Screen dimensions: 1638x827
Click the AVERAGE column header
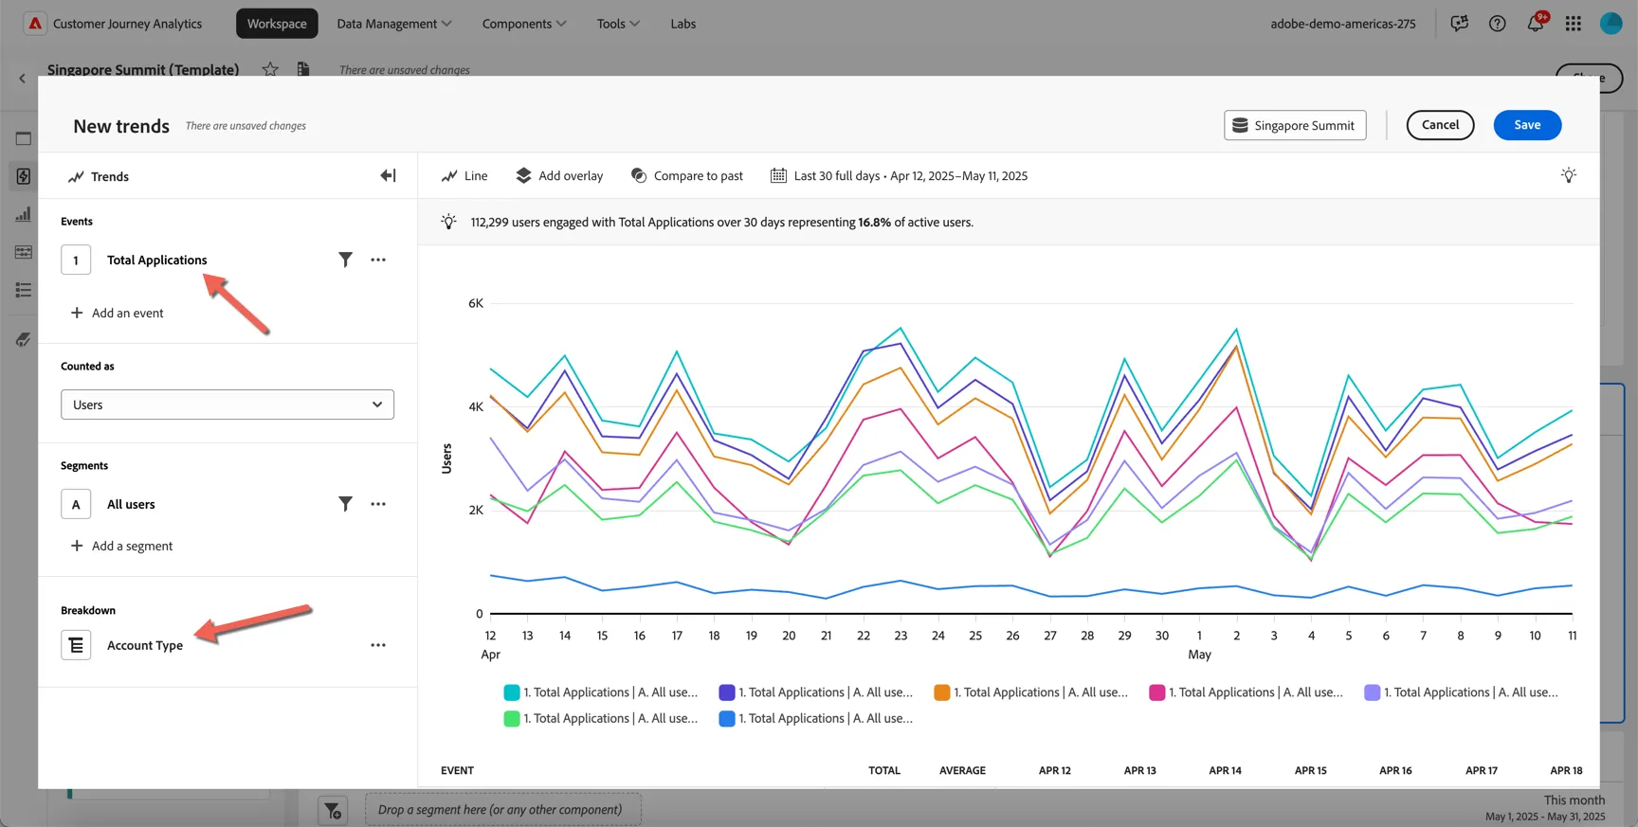[x=962, y=770]
